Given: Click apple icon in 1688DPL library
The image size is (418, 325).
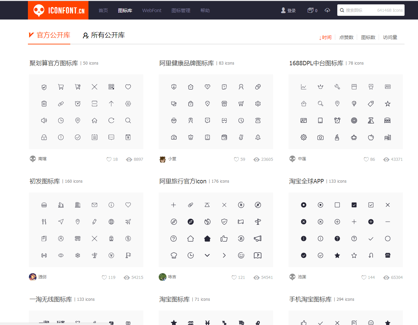Looking at the screenshot, I should point(371,137).
